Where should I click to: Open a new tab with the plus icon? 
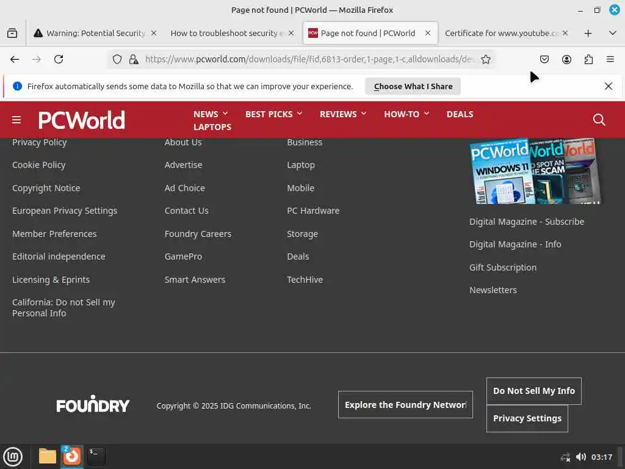(x=588, y=33)
